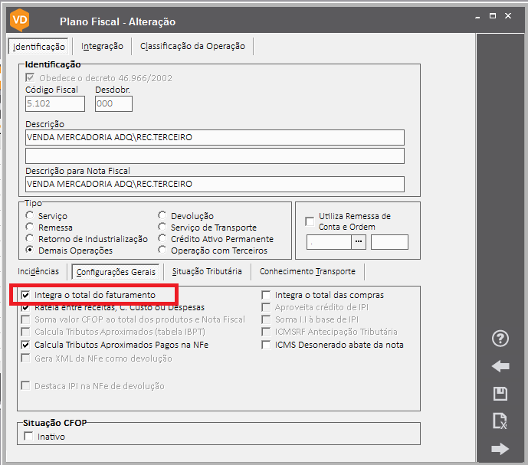
Task: Click Obedece o decreto 46.966/2002 checkbox
Action: click(30, 78)
